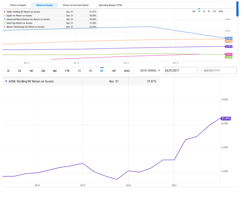The width and height of the screenshot is (244, 197).
Task: Choose MAX period in lower chart
Action: click(127, 71)
